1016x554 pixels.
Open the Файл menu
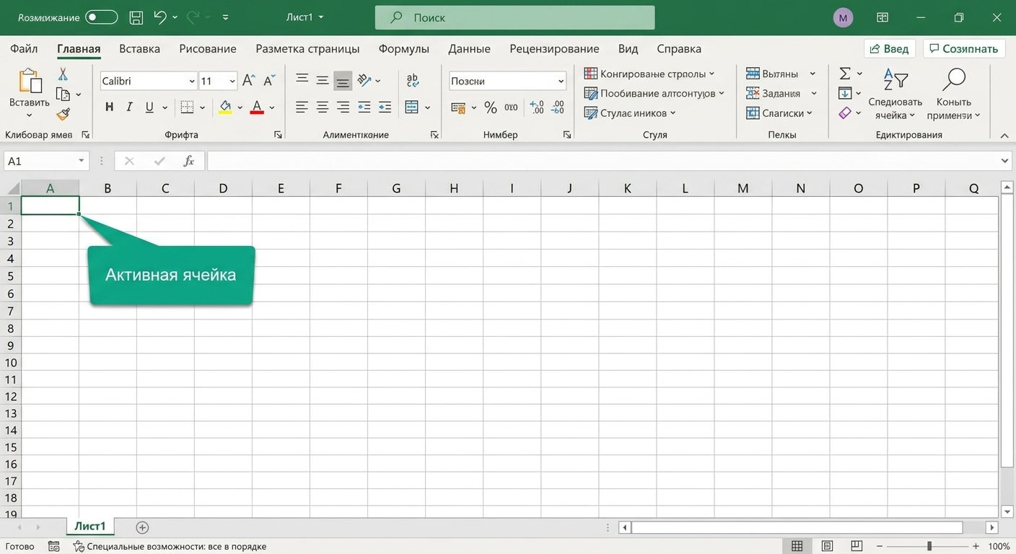coord(24,48)
